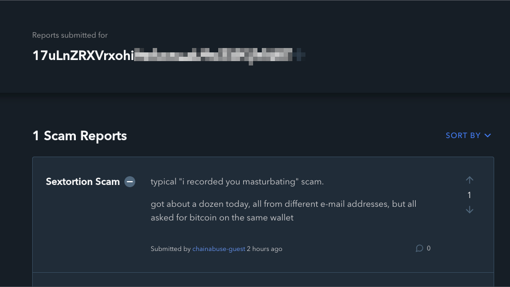
Task: Visit the chainabuse-guest submitter profile
Action: tap(218, 249)
